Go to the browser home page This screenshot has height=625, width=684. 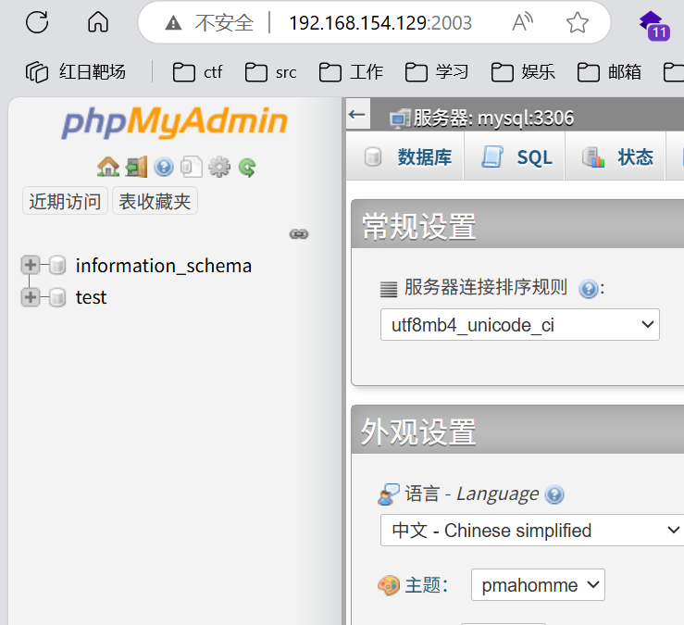98,22
